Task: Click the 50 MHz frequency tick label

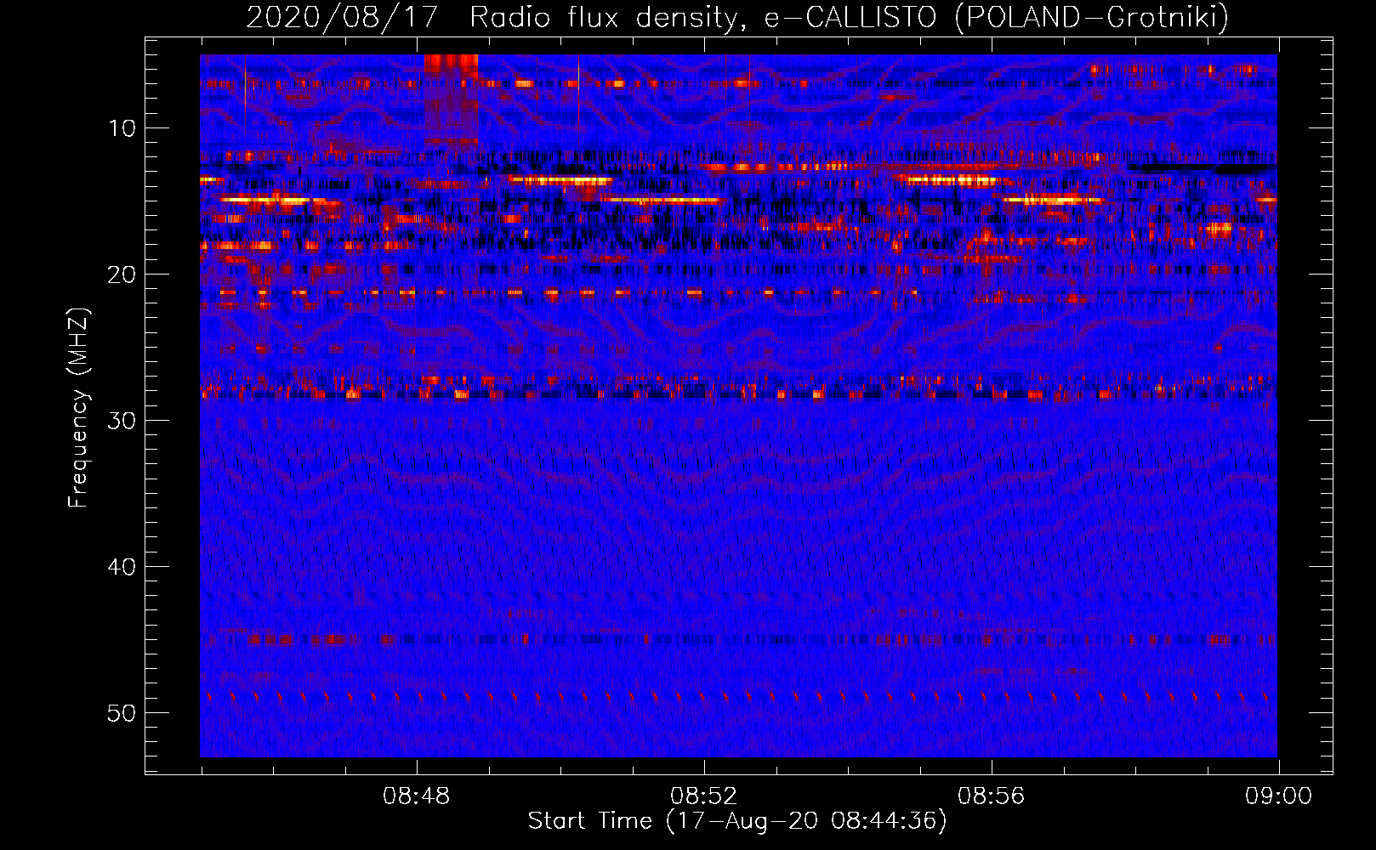Action: tap(122, 713)
